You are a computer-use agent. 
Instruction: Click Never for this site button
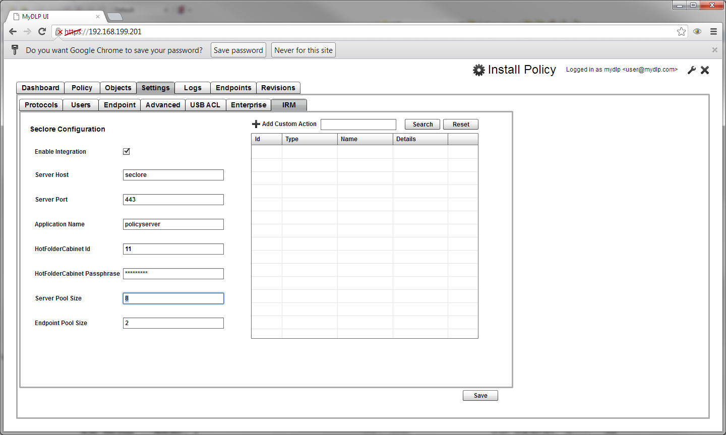click(304, 50)
